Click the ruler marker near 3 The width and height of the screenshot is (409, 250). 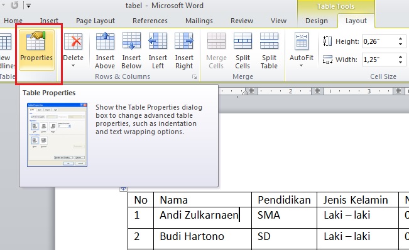point(398,91)
